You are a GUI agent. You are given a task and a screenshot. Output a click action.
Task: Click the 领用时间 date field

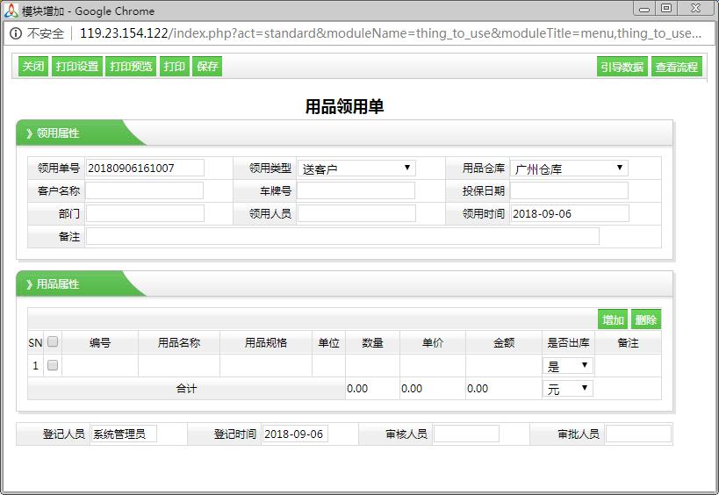[x=570, y=213]
